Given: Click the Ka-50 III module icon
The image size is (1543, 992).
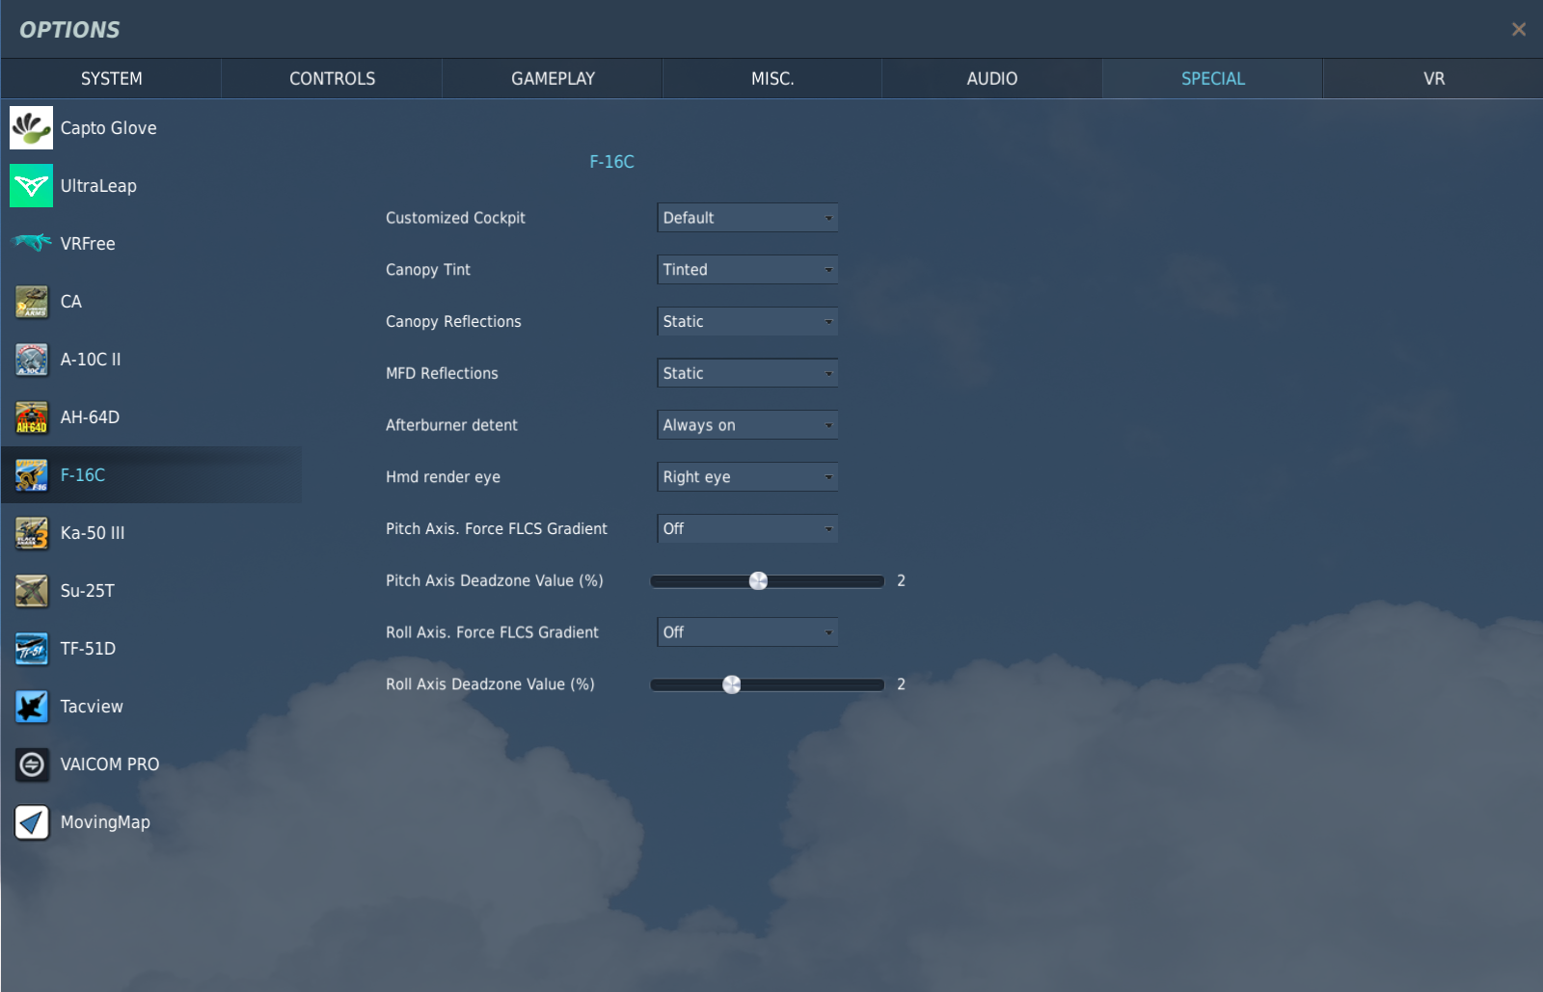Looking at the screenshot, I should 31,532.
